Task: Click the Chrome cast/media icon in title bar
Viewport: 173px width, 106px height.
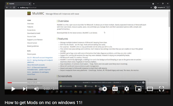Action: click(x=153, y=4)
